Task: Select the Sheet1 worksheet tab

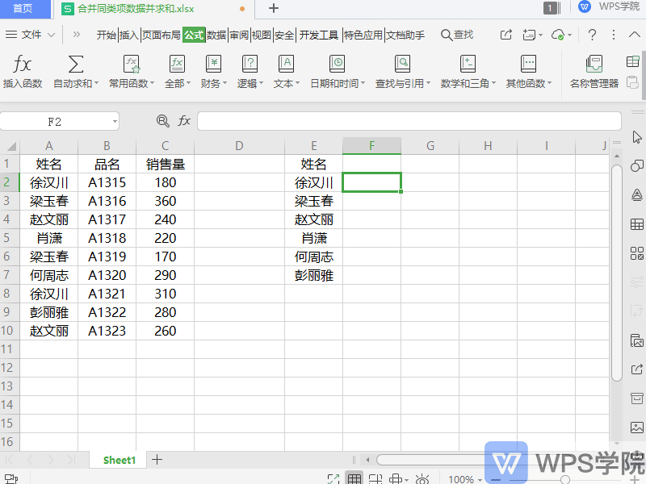Action: coord(119,460)
